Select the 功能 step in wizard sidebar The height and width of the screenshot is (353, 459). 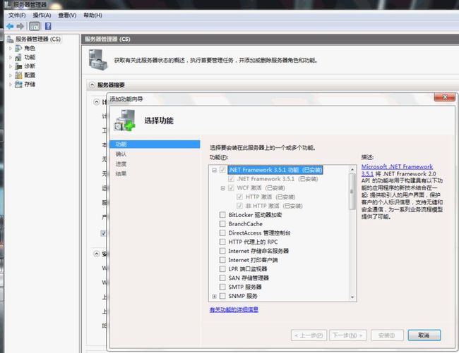click(155, 144)
